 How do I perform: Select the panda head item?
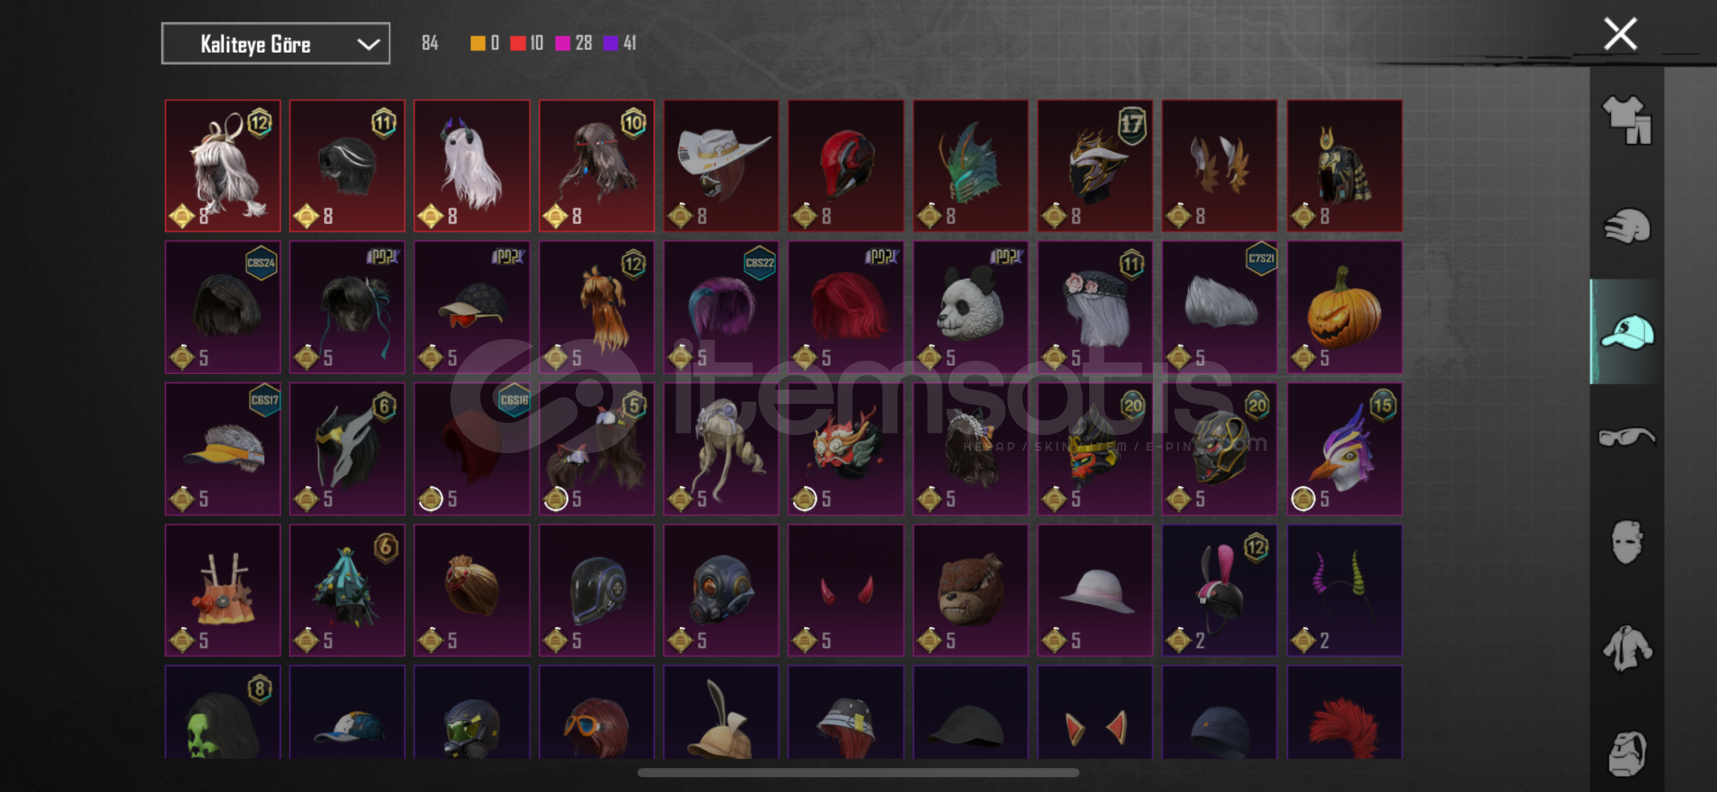tap(970, 307)
